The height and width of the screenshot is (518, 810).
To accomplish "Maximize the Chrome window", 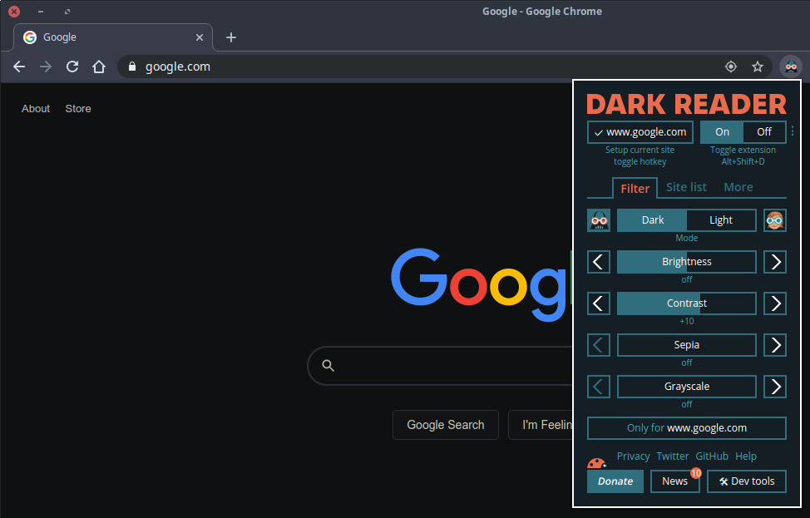I will tap(67, 12).
